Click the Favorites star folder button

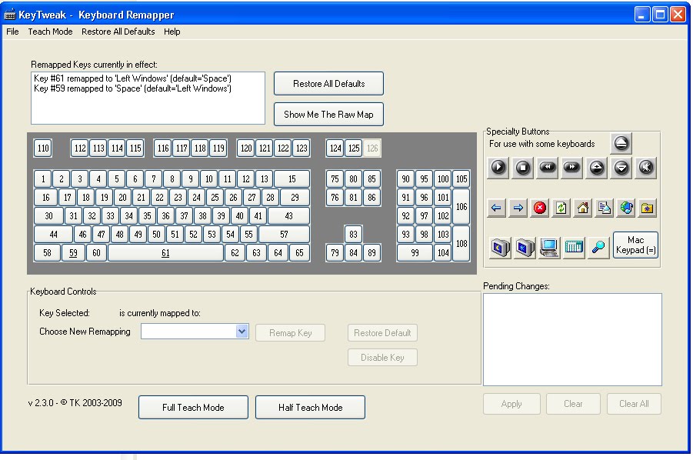pos(648,208)
